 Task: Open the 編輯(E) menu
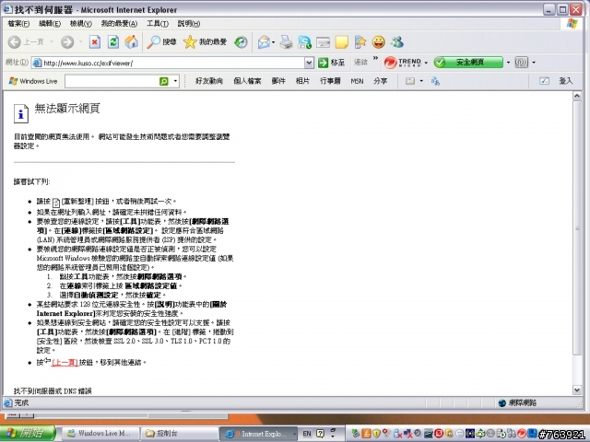[50, 23]
